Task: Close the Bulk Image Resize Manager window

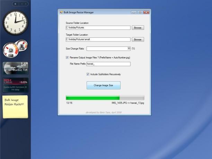Action: (146, 12)
